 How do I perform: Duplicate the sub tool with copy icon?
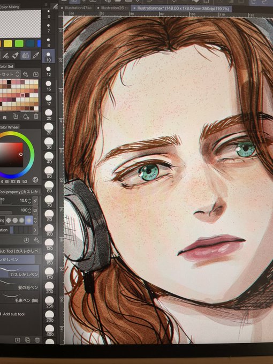point(27,340)
